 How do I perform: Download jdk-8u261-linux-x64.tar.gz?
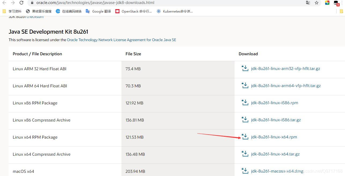(275, 154)
